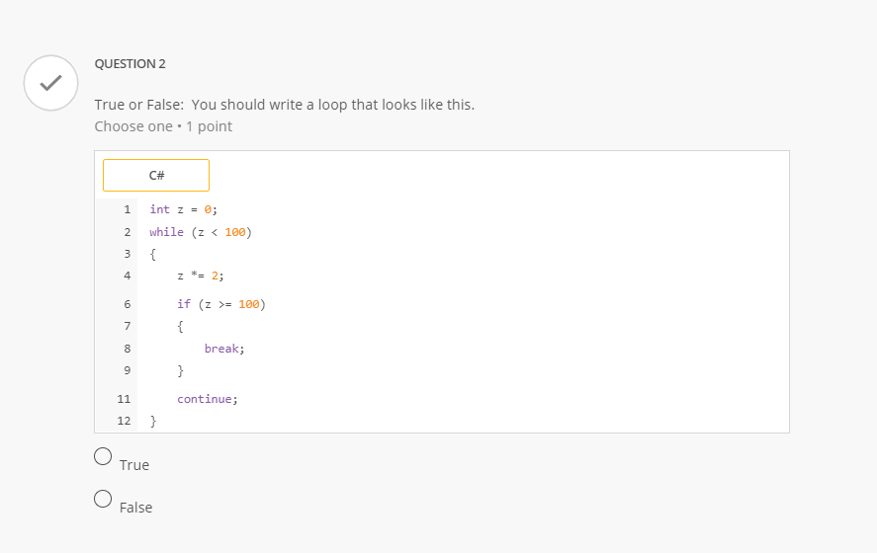Click the QUESTION 2 heading

click(130, 63)
